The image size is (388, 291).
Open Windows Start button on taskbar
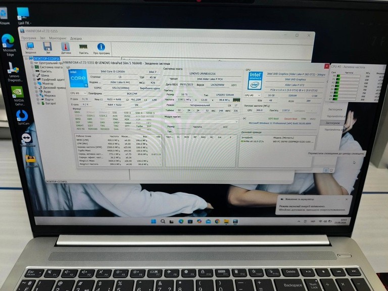(154, 221)
